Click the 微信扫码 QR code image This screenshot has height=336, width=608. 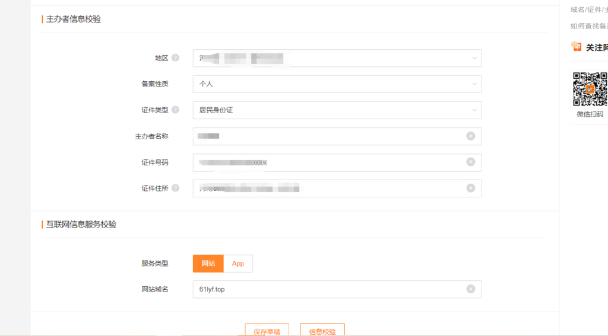[x=590, y=89]
